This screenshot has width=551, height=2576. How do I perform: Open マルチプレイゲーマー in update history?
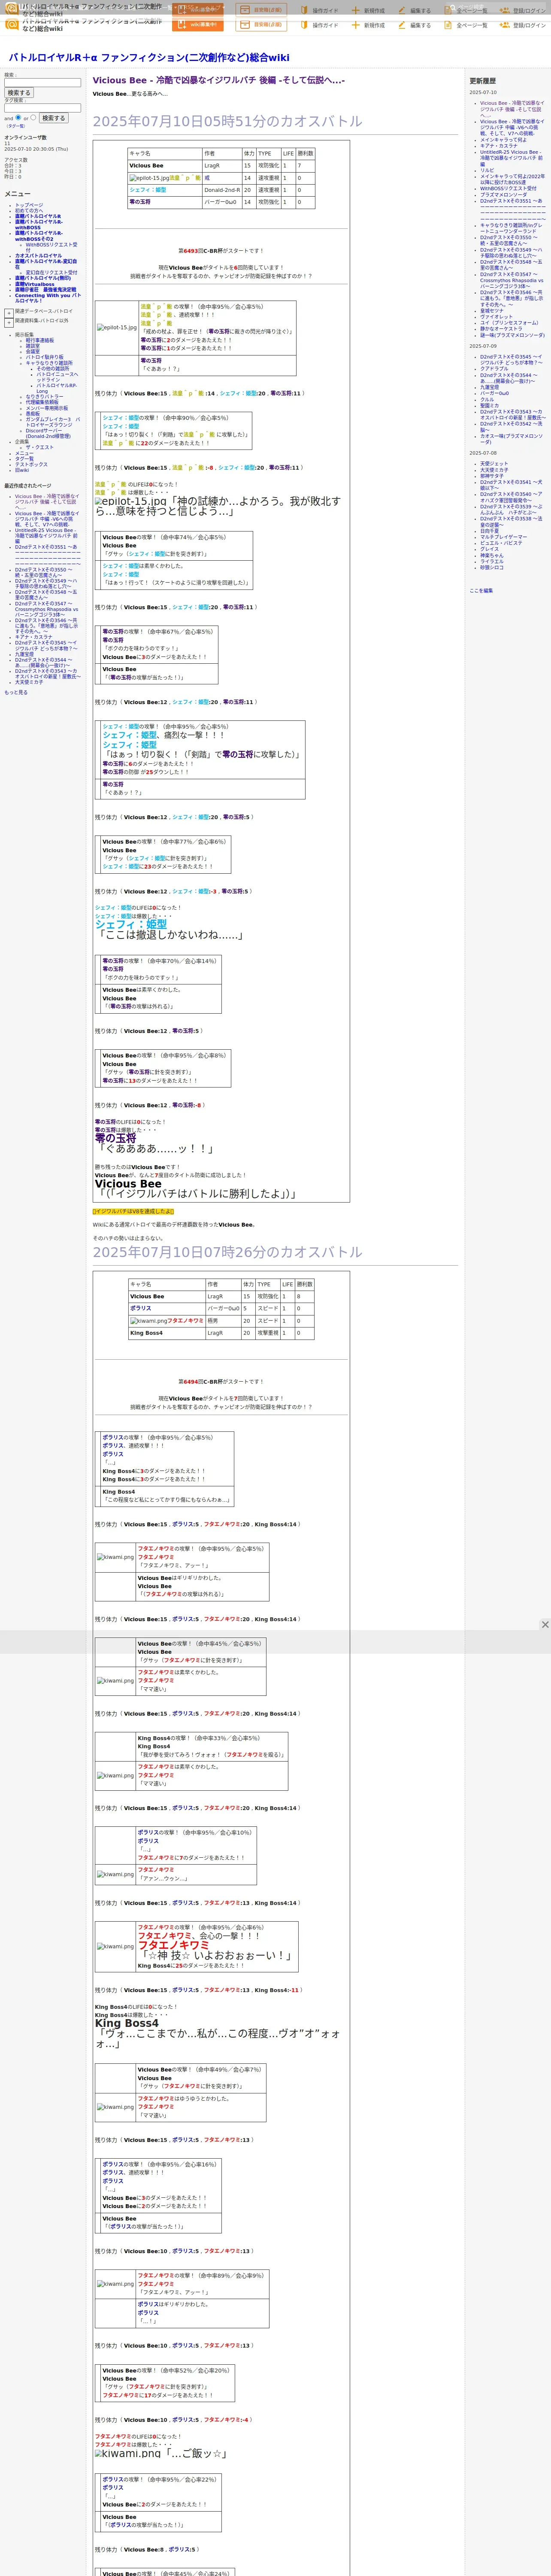(x=503, y=537)
